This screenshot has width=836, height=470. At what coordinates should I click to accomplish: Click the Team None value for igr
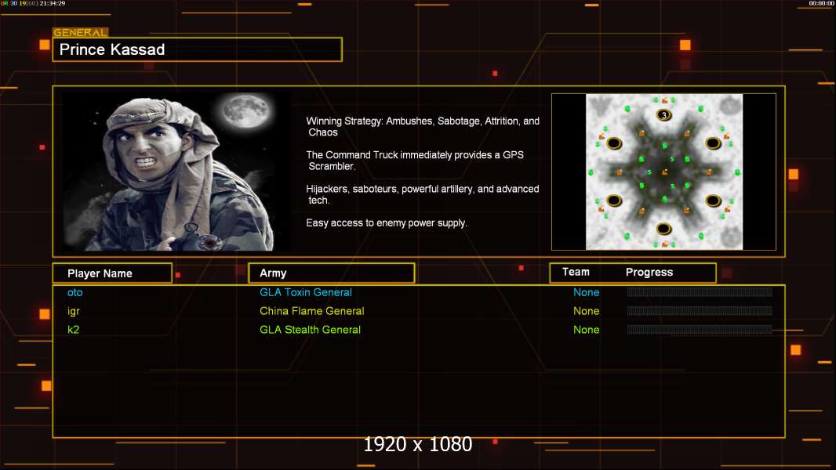pyautogui.click(x=586, y=311)
